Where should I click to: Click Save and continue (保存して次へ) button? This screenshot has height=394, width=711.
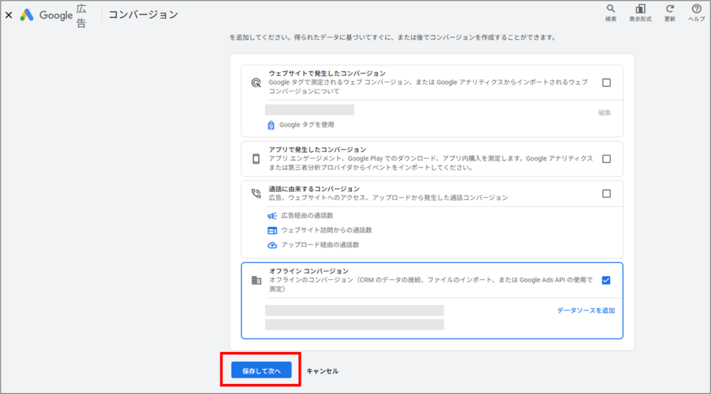click(x=261, y=371)
